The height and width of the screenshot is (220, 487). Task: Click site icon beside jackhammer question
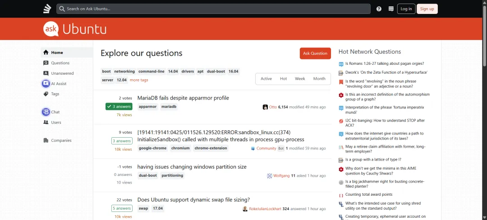341,182
